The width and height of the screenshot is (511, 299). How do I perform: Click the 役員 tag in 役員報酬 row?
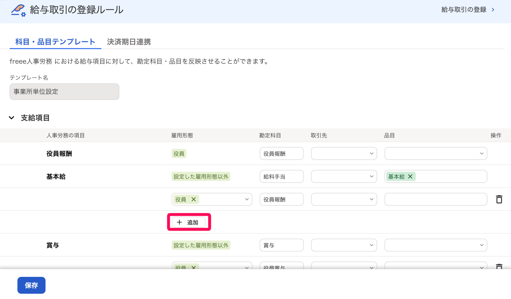coord(179,154)
